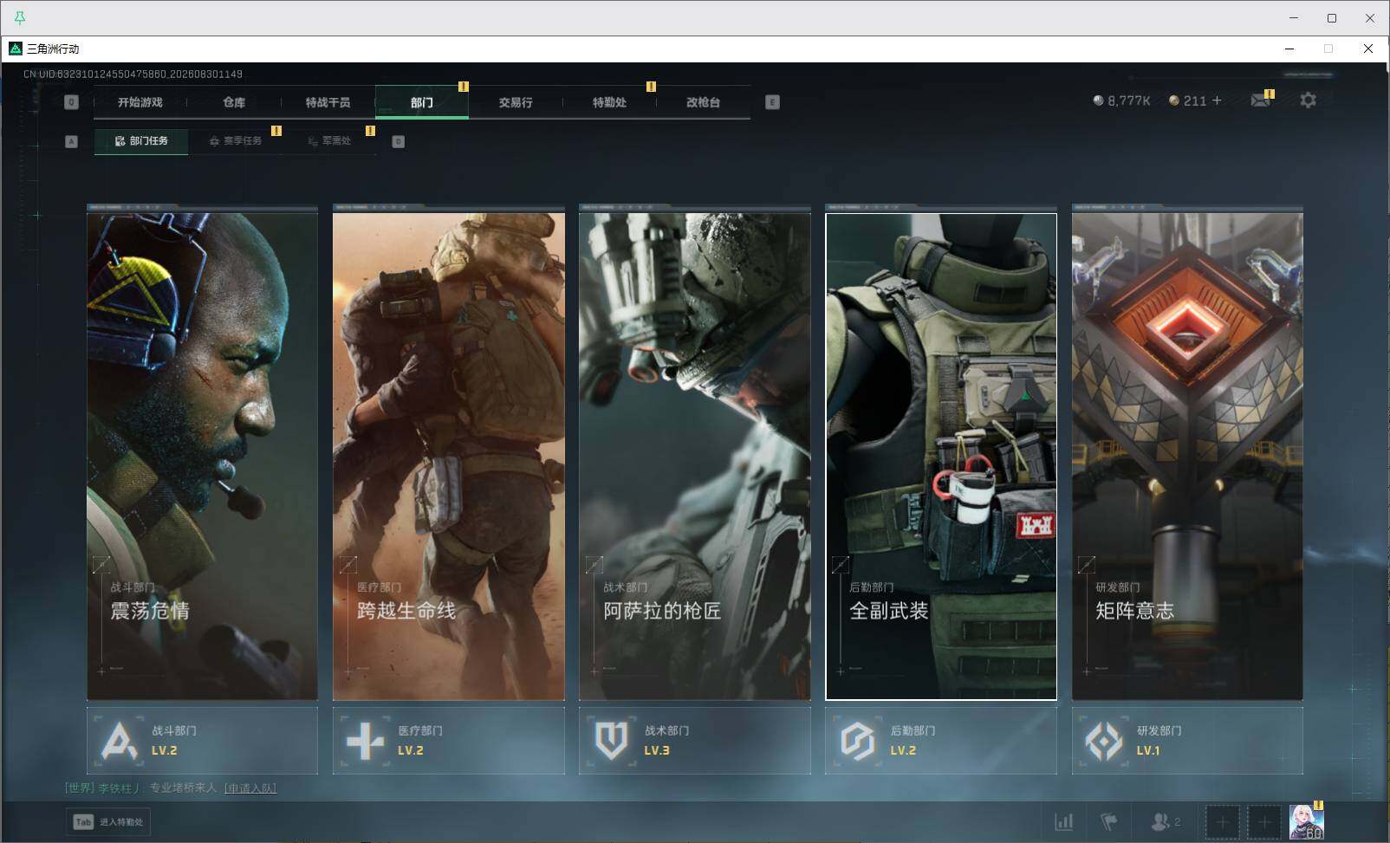Click the first empty teammate plus slot
This screenshot has height=843, width=1390.
[1223, 822]
